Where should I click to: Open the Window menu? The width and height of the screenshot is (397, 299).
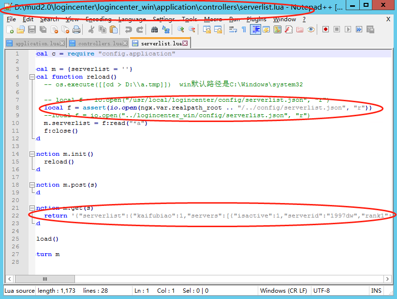tap(285, 19)
